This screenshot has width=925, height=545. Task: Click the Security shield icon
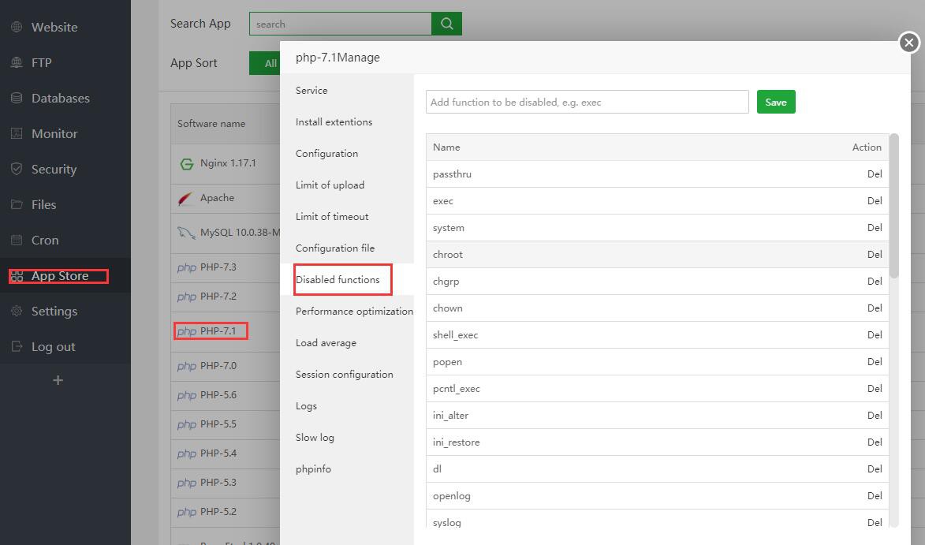pos(17,169)
